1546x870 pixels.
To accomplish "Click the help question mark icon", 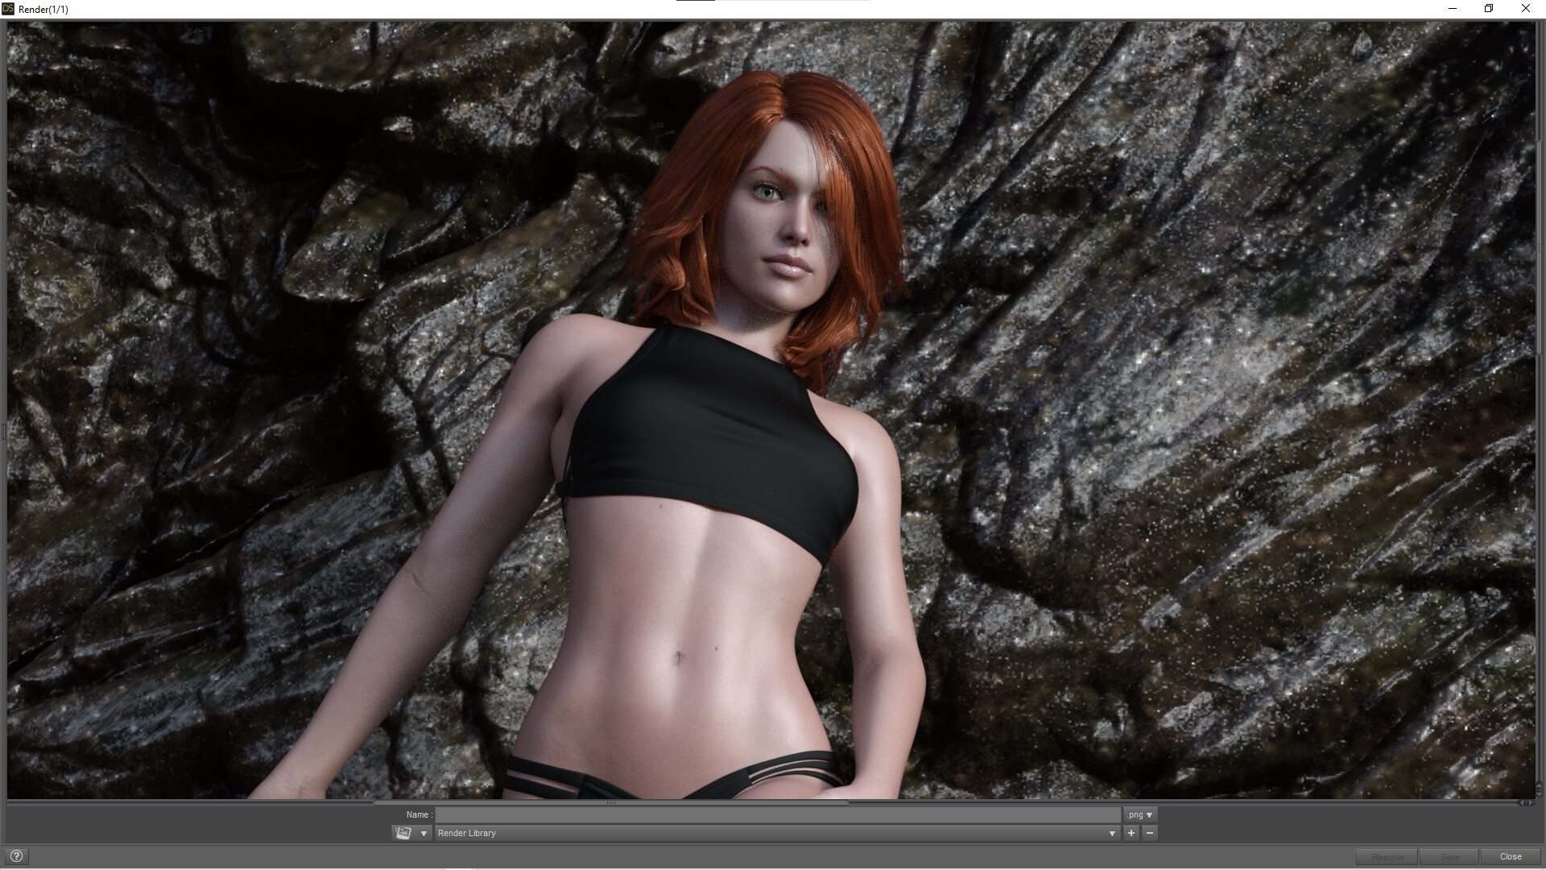I will coord(16,856).
